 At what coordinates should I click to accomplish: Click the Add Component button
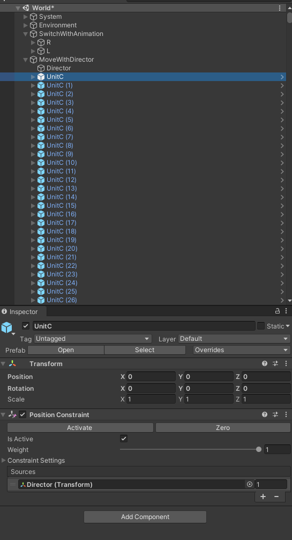click(145, 517)
